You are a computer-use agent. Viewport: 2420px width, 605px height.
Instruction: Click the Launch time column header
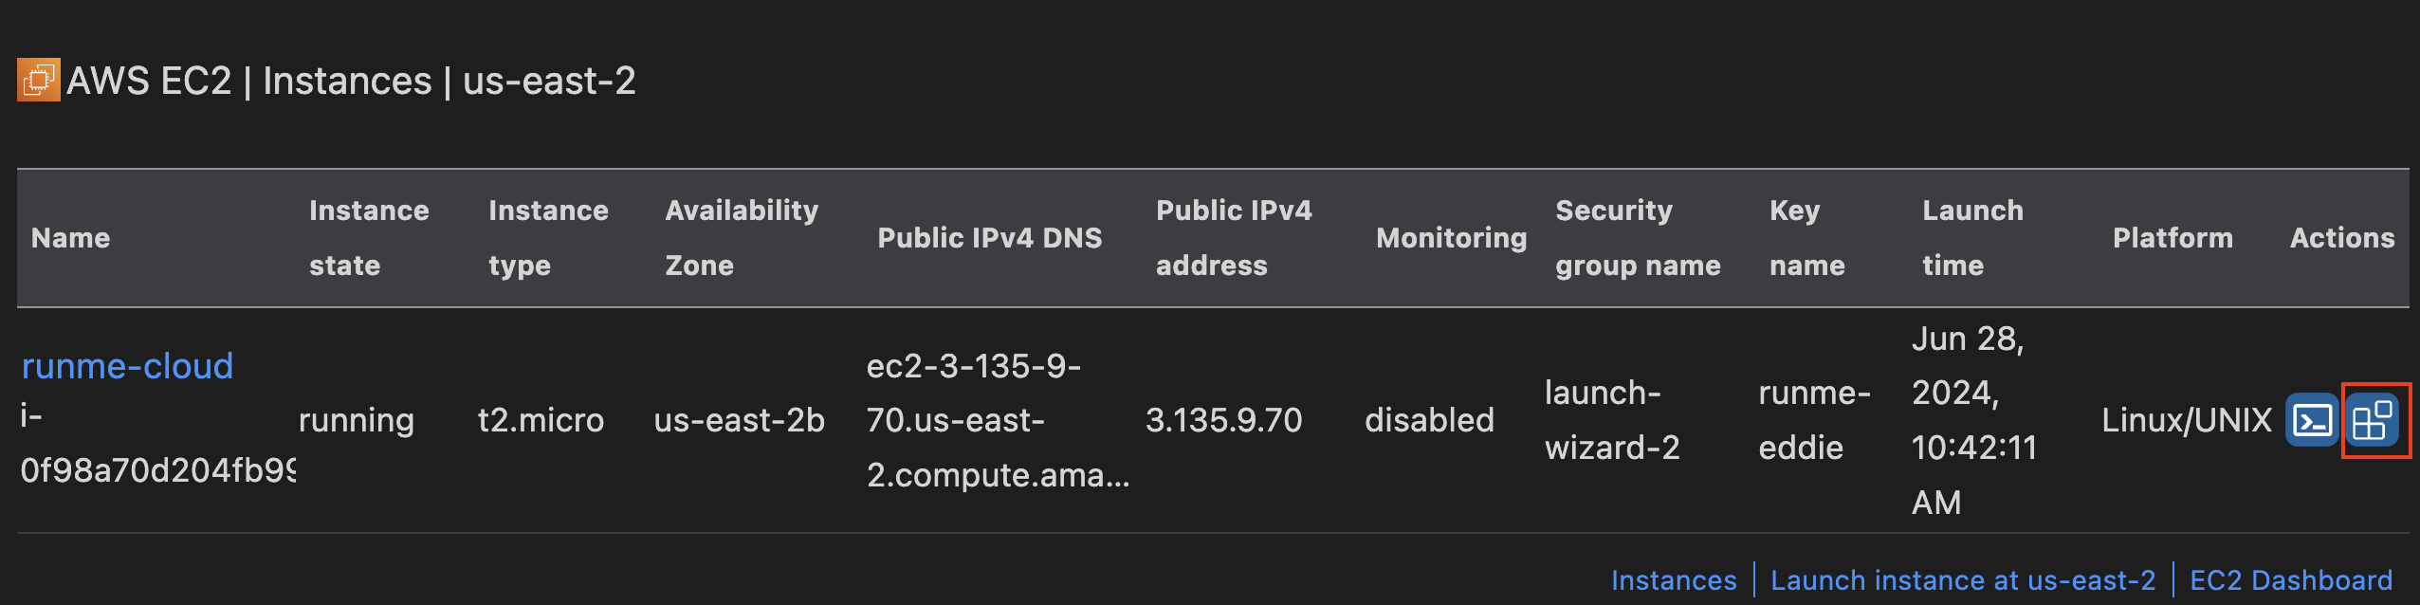pyautogui.click(x=1971, y=238)
